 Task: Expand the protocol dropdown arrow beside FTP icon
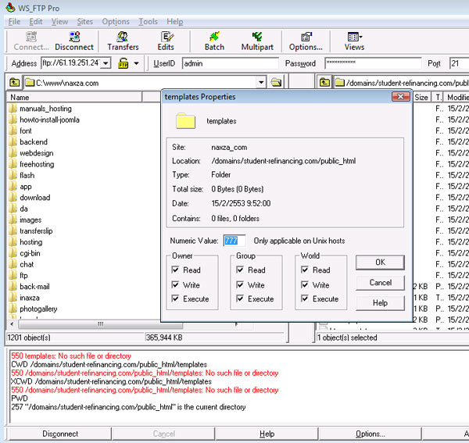coord(136,63)
